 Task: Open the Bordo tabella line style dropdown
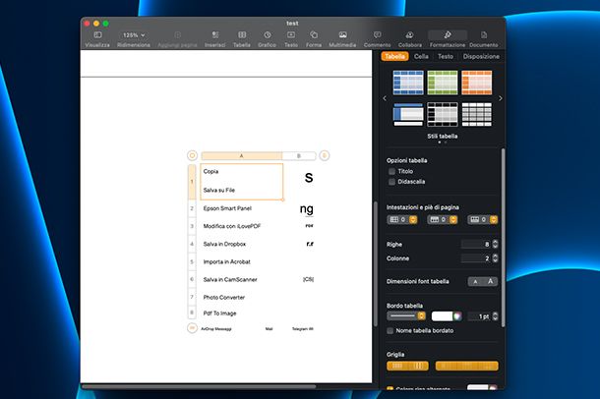(406, 316)
